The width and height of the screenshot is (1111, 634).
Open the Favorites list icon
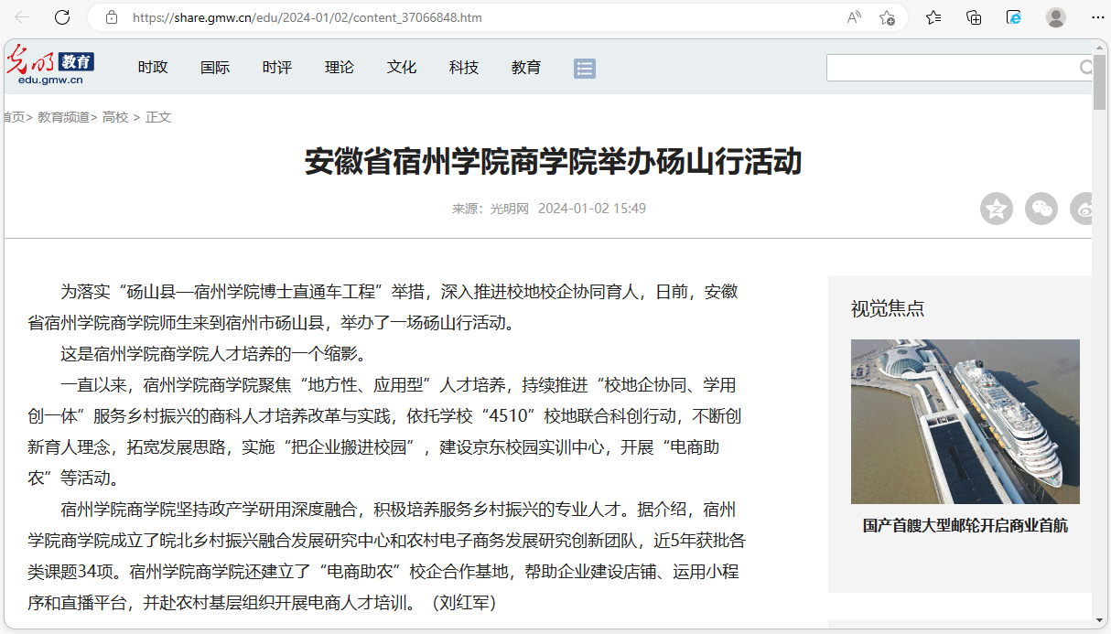point(933,17)
